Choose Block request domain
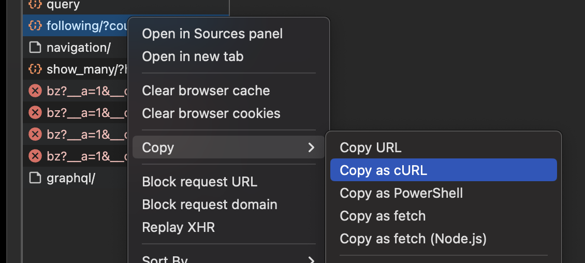Screen dimensions: 585x263 (210, 204)
